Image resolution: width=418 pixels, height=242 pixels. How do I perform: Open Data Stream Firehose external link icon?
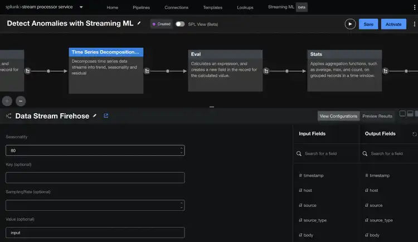(106, 116)
